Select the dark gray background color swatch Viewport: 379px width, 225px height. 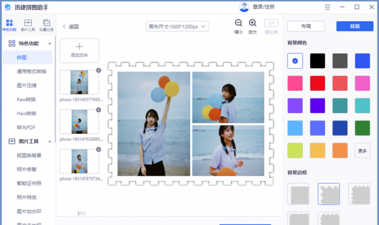pos(340,60)
